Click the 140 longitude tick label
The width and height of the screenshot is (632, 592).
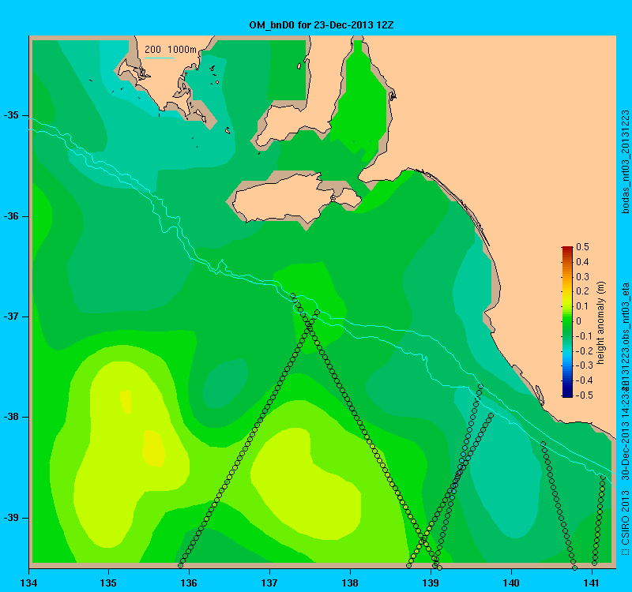click(x=511, y=583)
